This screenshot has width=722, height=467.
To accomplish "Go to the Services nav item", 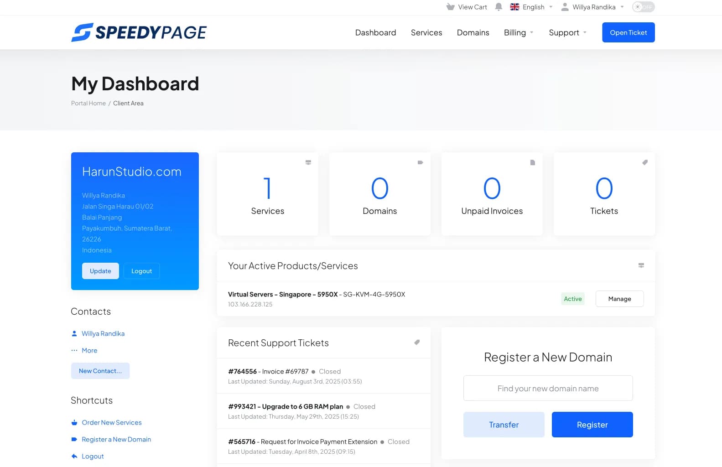I will point(426,32).
